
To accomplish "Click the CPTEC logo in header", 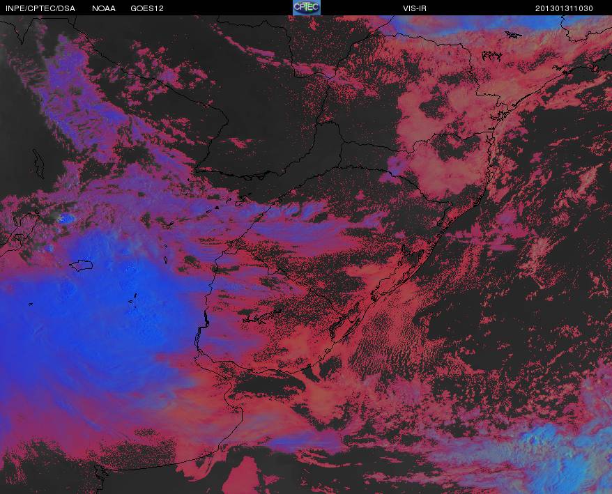I will coord(307,8).
